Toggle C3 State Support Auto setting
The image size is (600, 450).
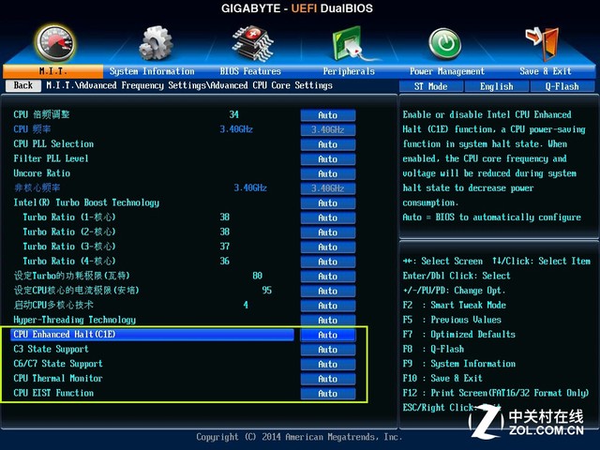328,350
